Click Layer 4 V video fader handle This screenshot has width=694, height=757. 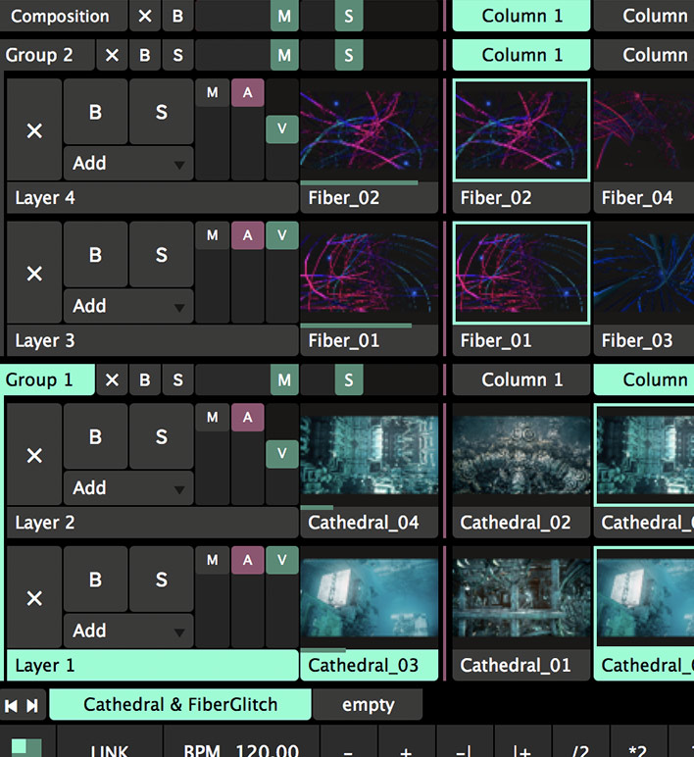[282, 128]
